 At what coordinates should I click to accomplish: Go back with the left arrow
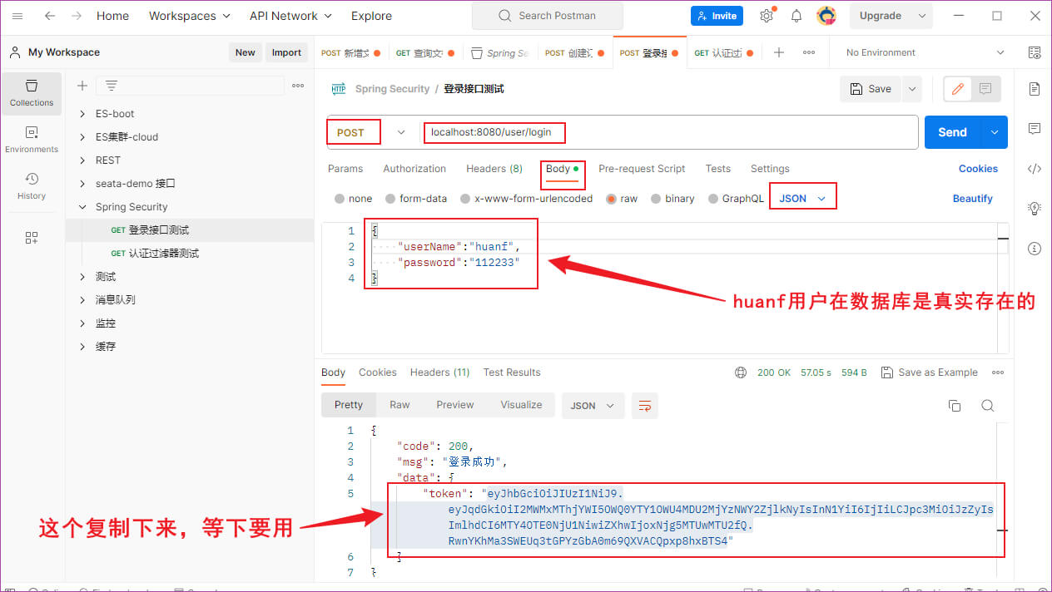[x=50, y=16]
